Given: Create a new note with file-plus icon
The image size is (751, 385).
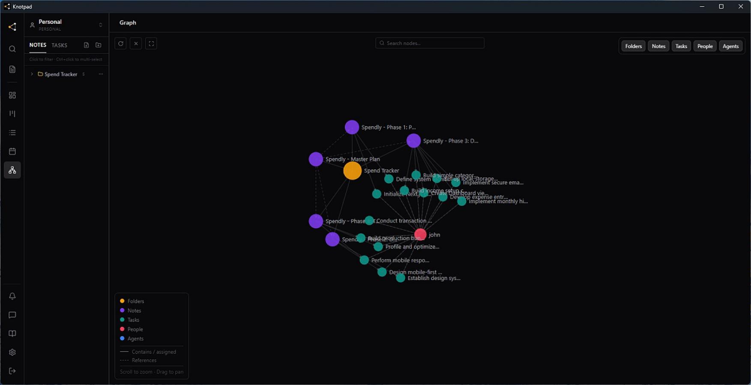Looking at the screenshot, I should [x=87, y=45].
